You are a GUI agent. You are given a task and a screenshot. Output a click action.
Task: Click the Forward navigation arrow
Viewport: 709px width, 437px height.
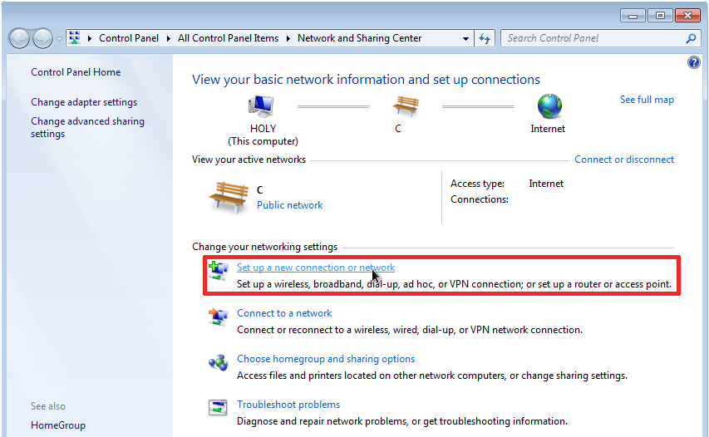[x=43, y=39]
